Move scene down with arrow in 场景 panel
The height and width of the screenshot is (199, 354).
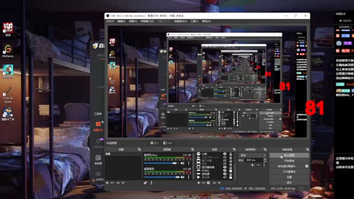(123, 183)
